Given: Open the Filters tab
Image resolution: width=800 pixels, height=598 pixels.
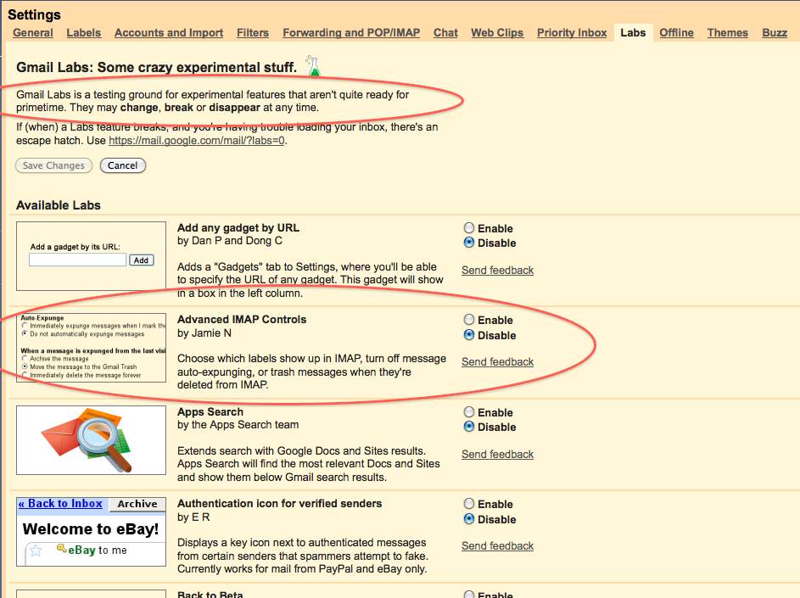Looking at the screenshot, I should coord(253,32).
